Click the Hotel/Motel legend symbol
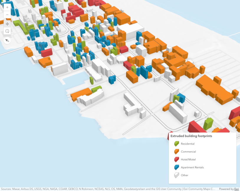 pos(176,159)
